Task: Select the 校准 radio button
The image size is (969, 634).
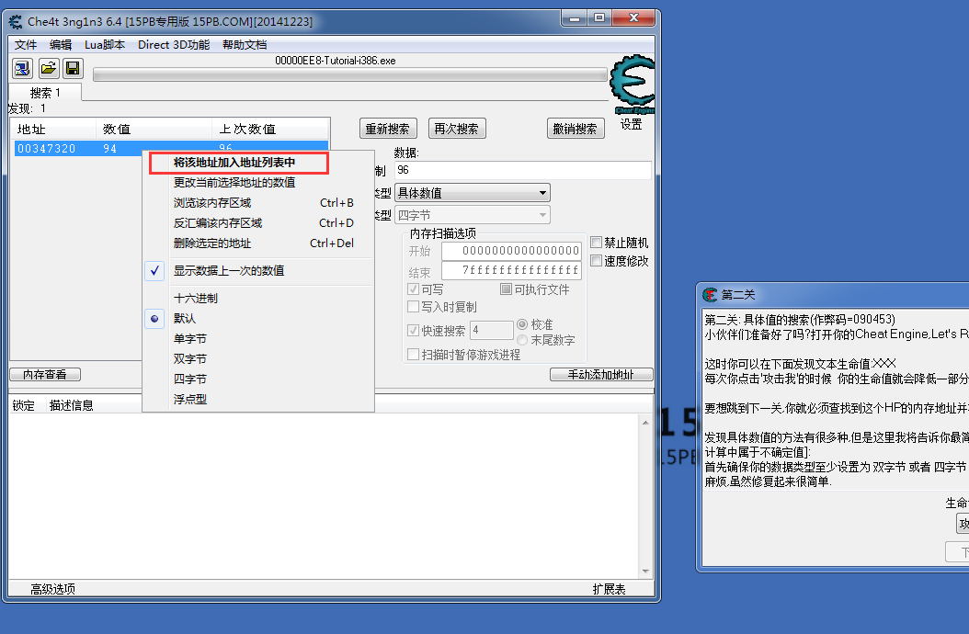Action: (522, 324)
